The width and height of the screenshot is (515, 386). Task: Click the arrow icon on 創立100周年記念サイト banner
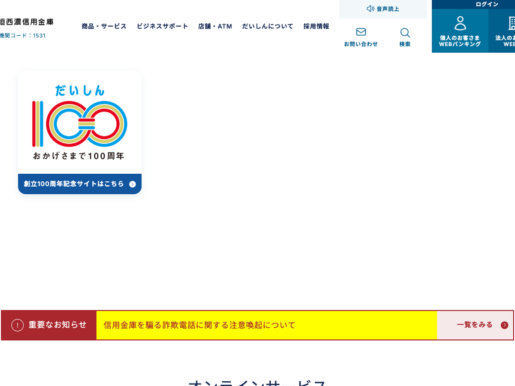click(133, 184)
